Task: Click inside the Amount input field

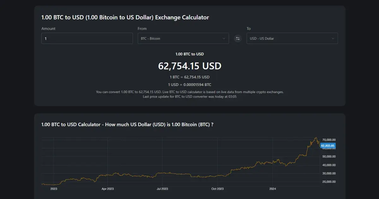Action: tap(87, 38)
